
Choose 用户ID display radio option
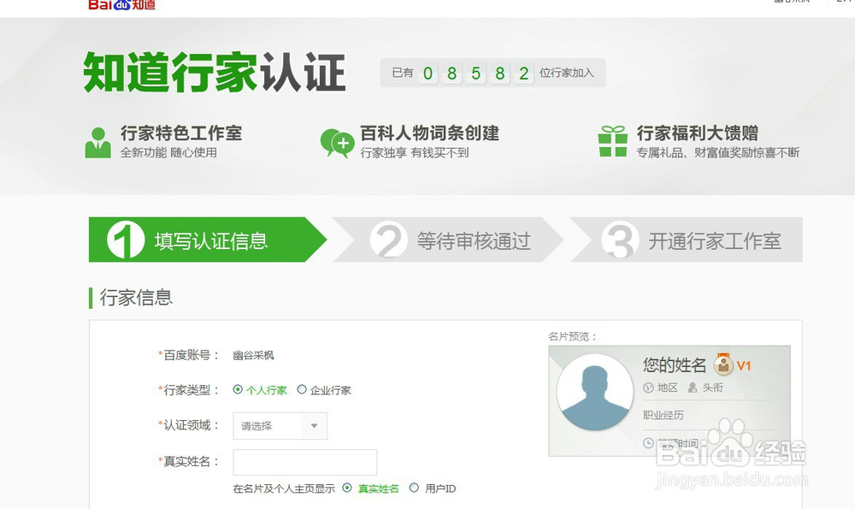coord(414,488)
